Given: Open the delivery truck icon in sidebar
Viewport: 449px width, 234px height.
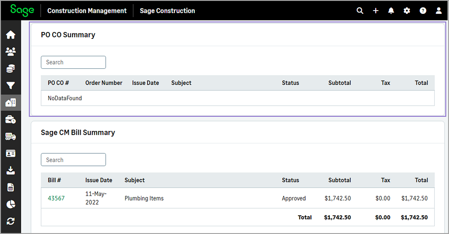Looking at the screenshot, I should [x=11, y=136].
